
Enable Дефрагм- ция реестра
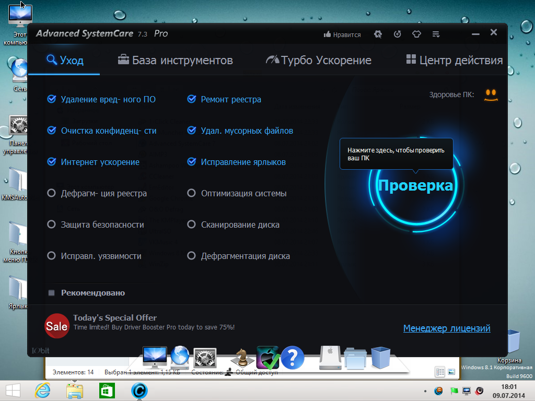52,193
